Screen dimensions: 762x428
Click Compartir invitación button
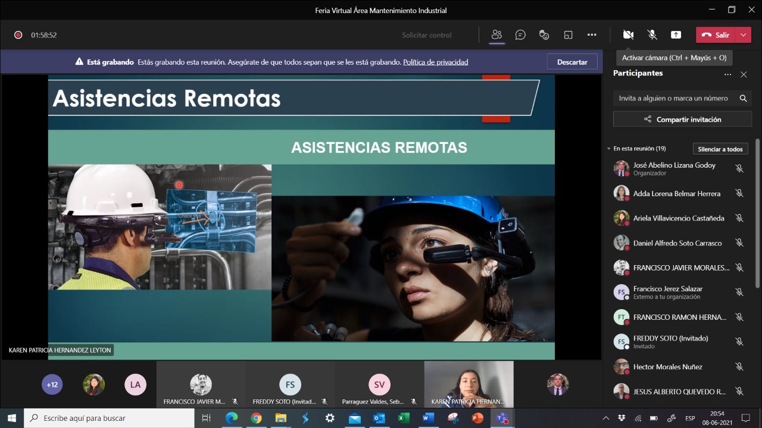(x=682, y=119)
